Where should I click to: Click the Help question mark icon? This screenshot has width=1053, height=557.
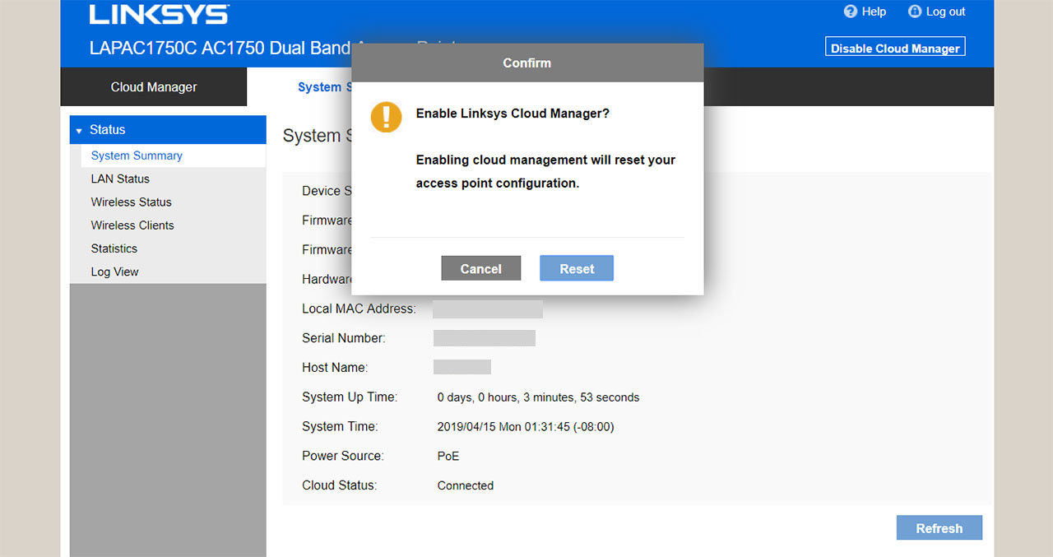click(851, 12)
